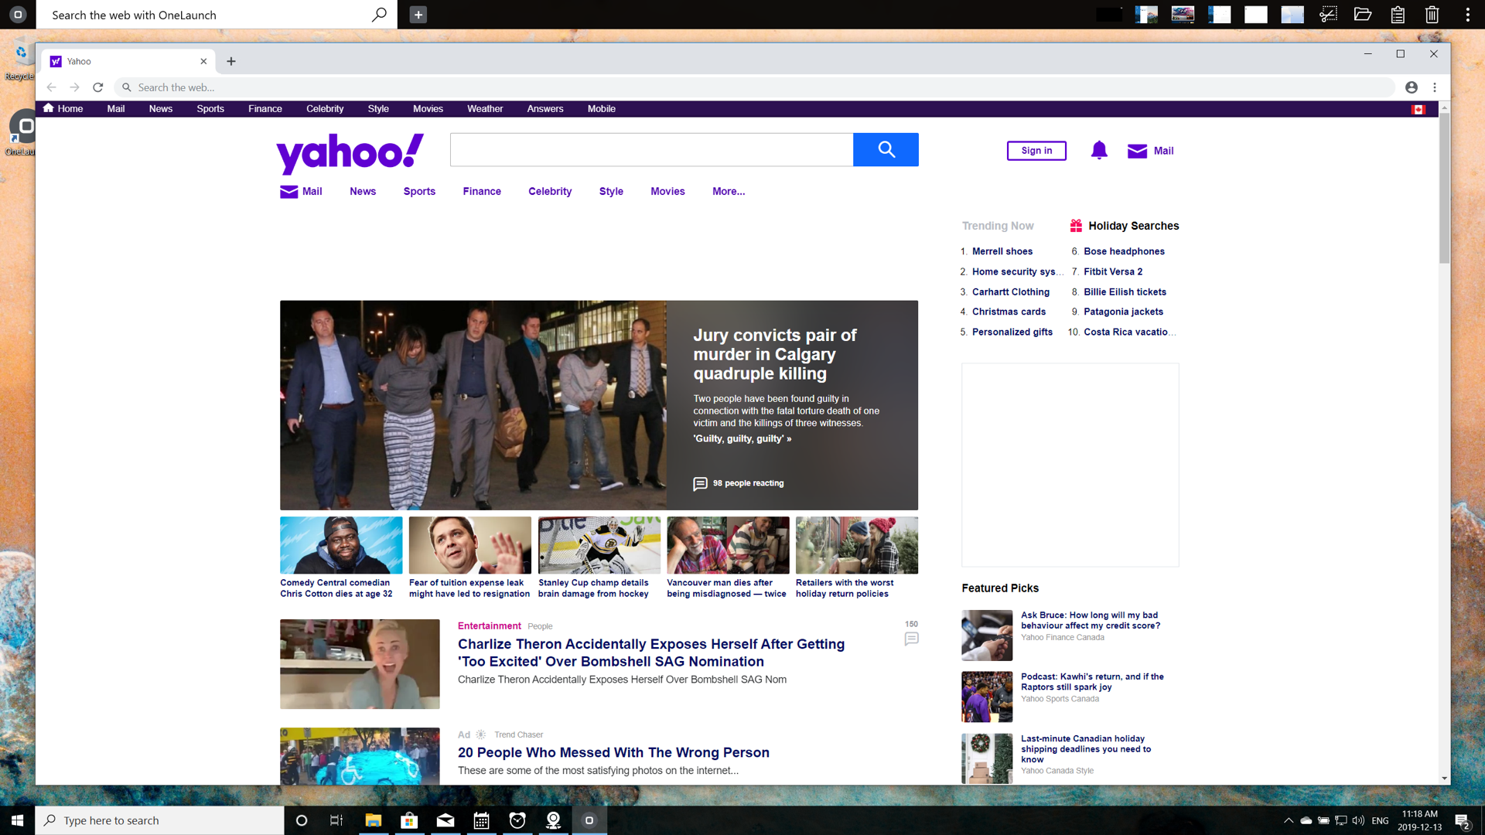Switch to the Trending Now list
Image resolution: width=1485 pixels, height=835 pixels.
tap(998, 226)
